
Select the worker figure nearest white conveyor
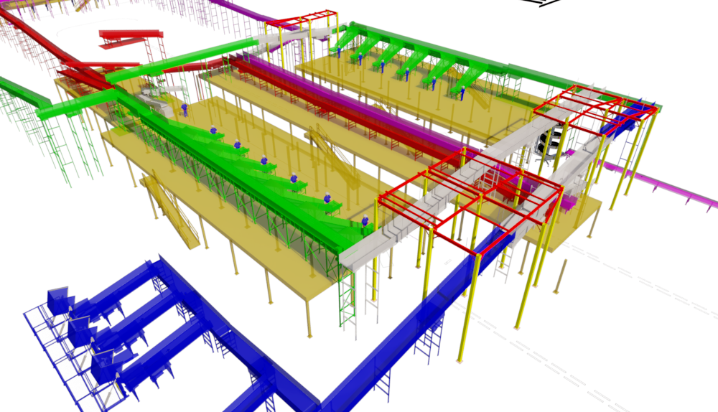365,221
